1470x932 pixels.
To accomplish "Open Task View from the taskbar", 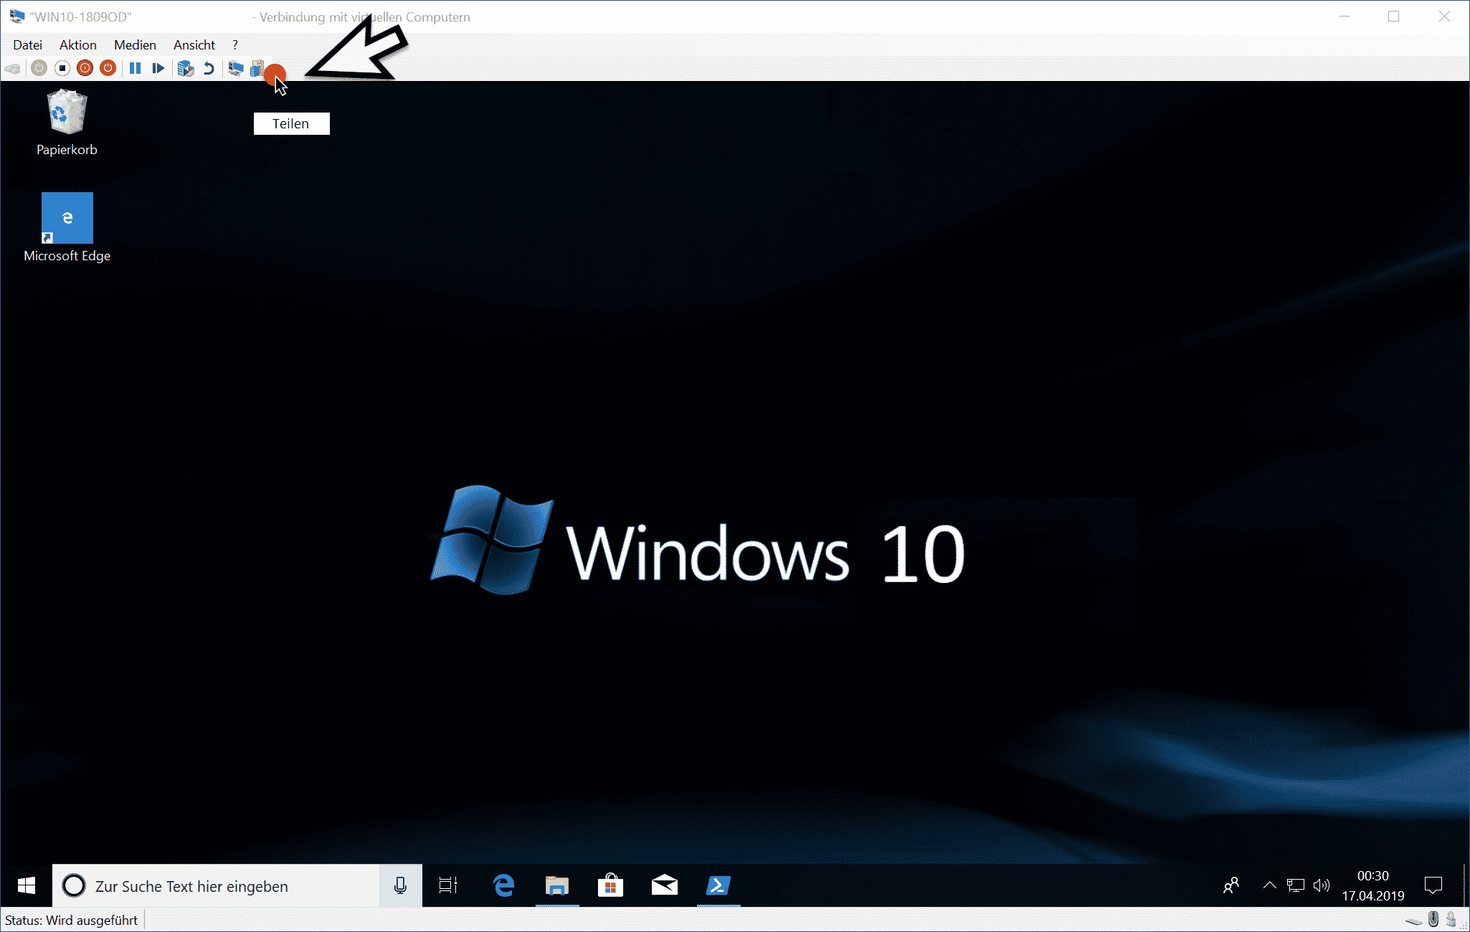I will pos(448,886).
